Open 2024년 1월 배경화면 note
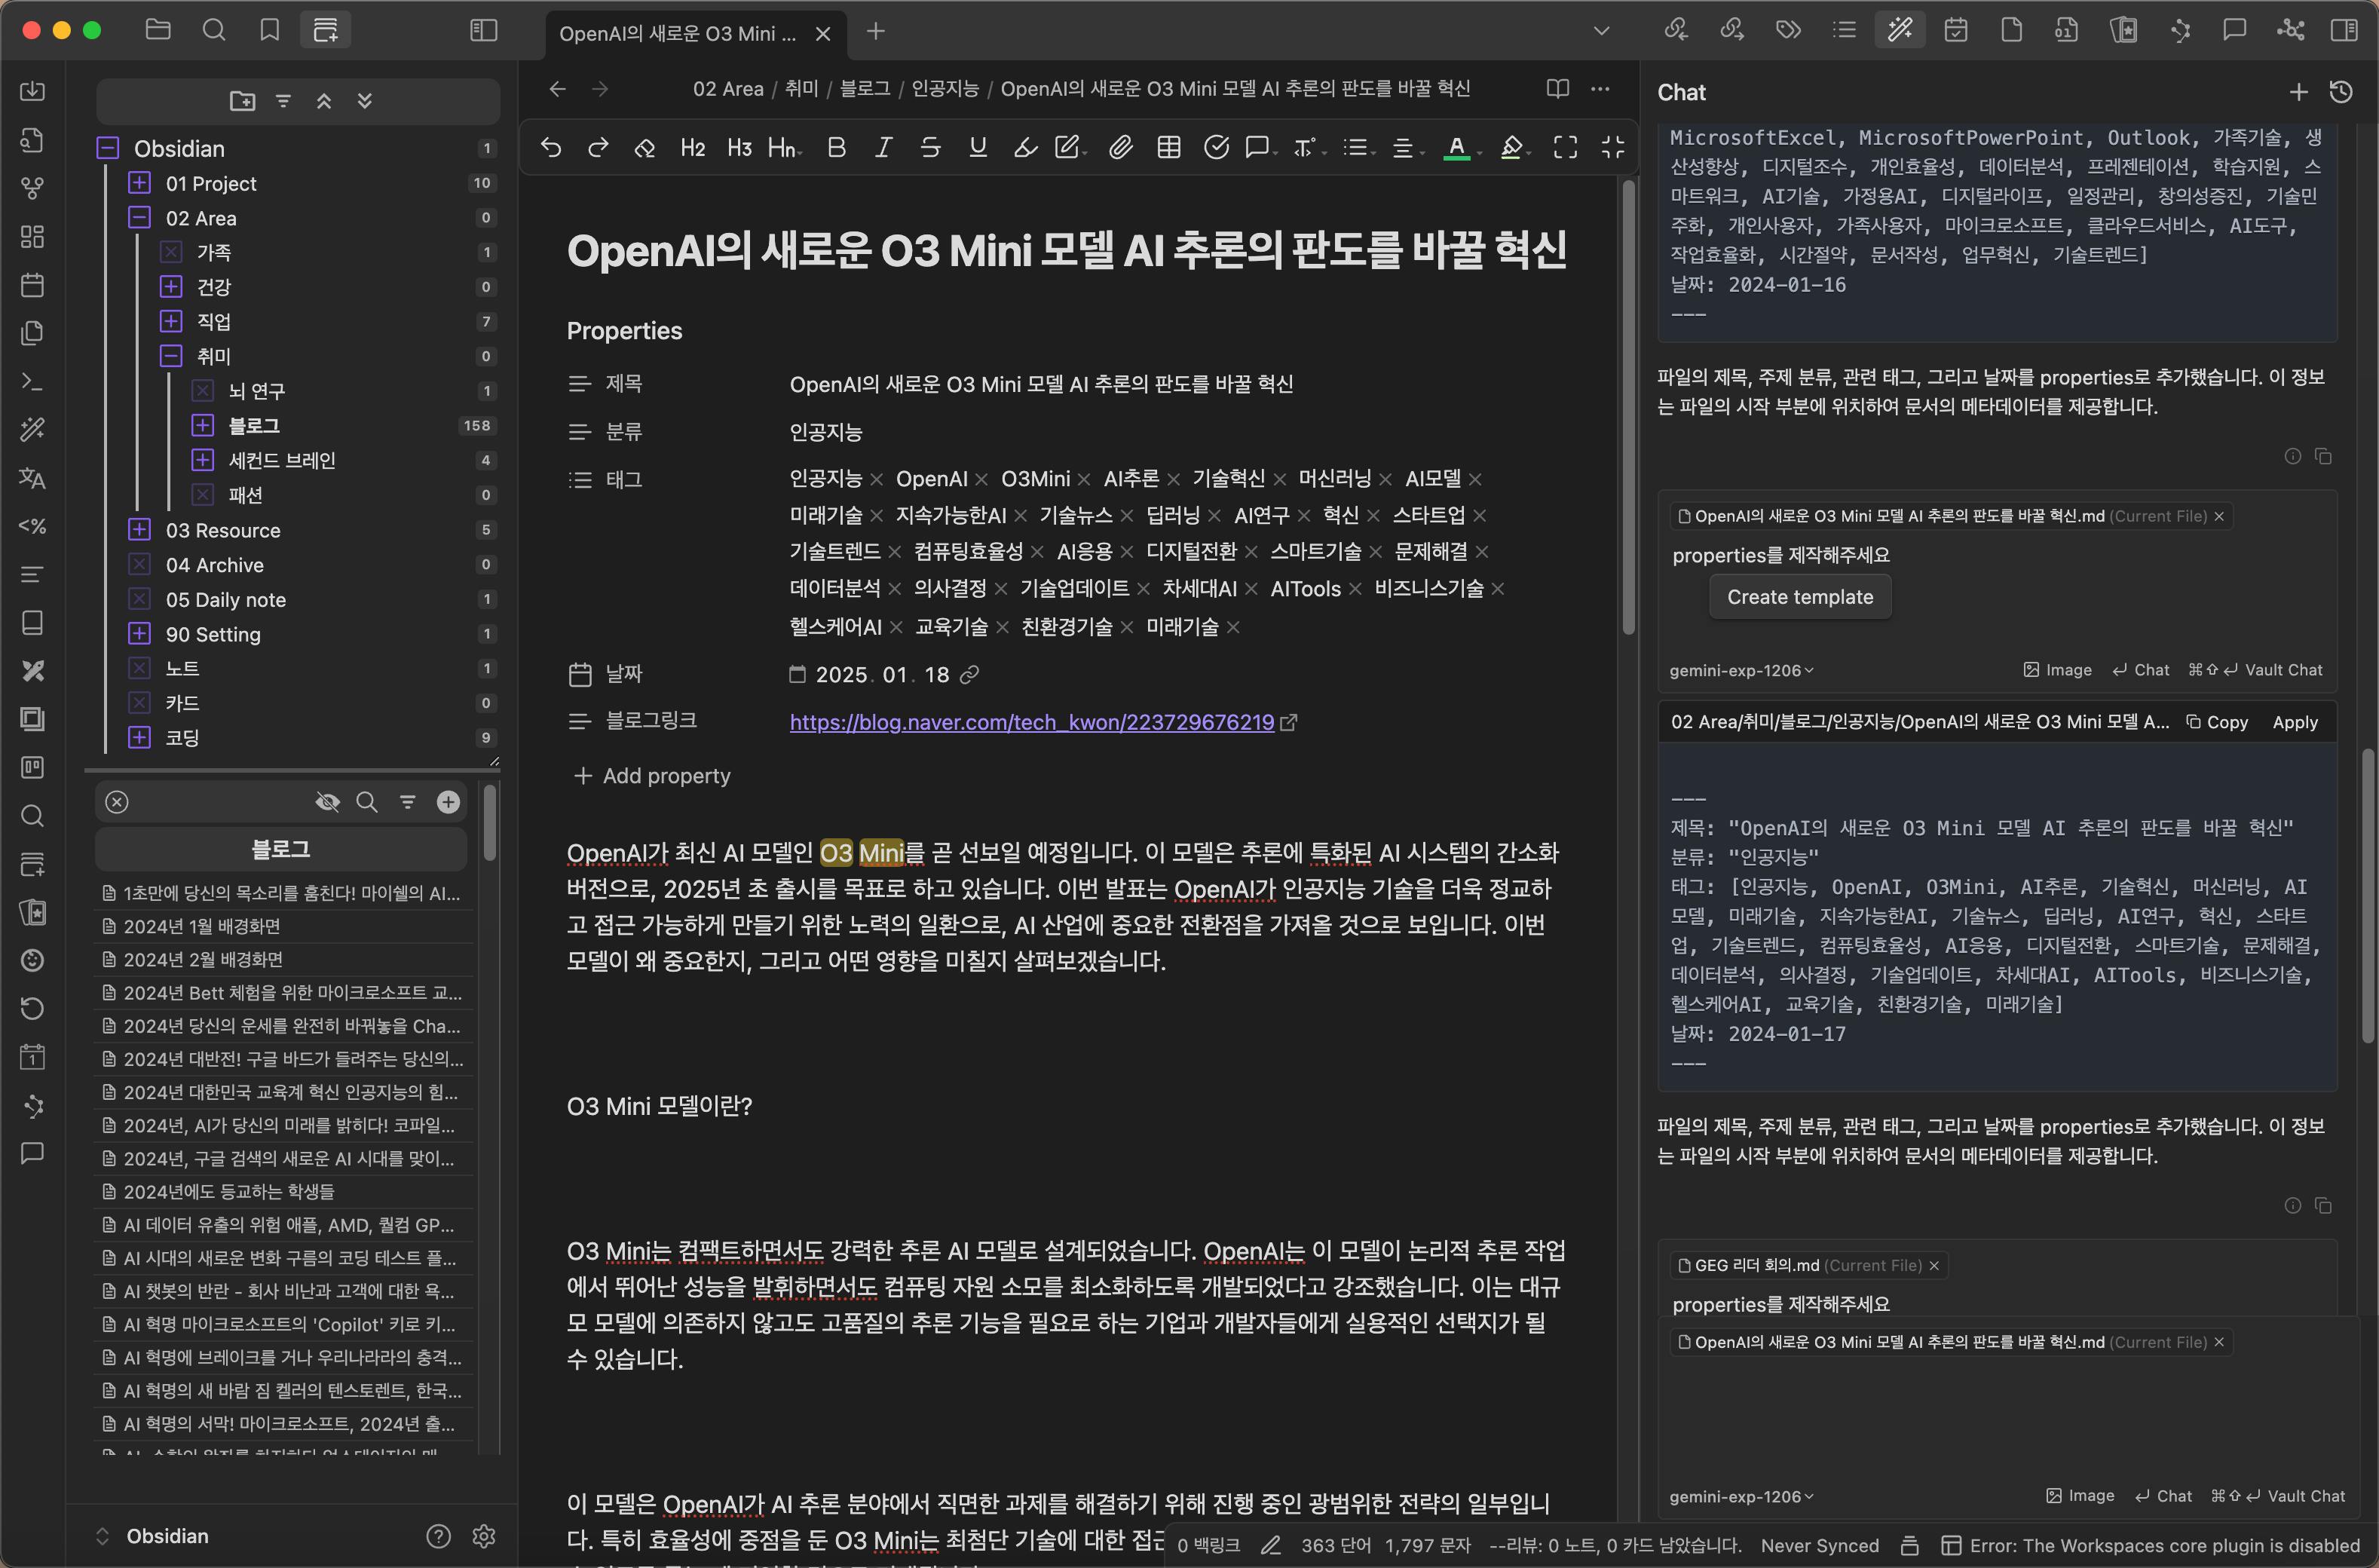The height and width of the screenshot is (1568, 2379). click(201, 926)
